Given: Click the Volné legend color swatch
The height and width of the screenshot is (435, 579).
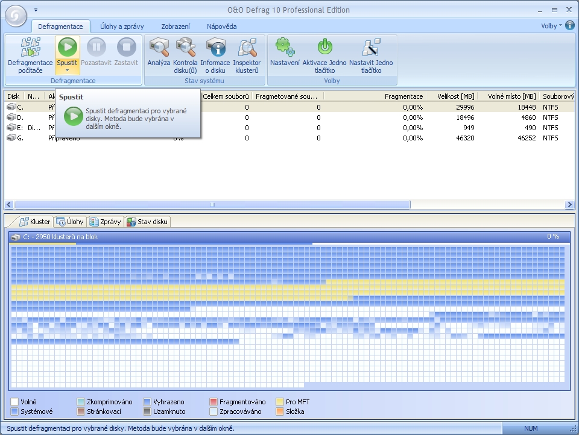Looking at the screenshot, I should click(14, 402).
